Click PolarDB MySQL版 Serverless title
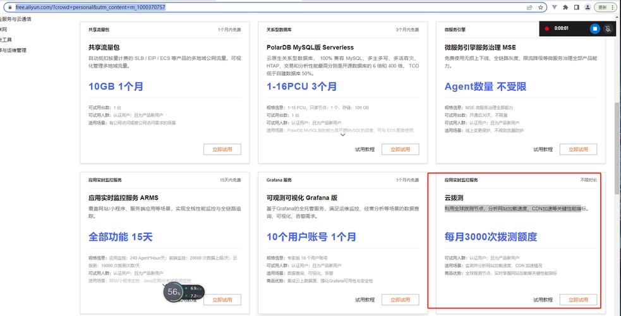The image size is (621, 316). (310, 47)
